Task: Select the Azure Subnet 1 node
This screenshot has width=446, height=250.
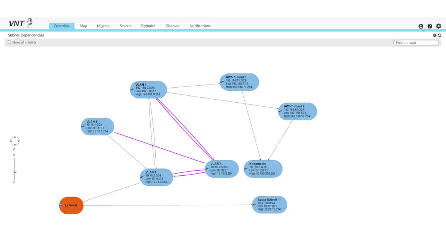Action: 270,205
